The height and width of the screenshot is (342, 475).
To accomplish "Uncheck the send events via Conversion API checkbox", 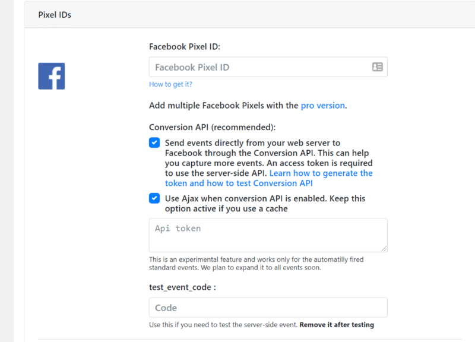I will [154, 142].
